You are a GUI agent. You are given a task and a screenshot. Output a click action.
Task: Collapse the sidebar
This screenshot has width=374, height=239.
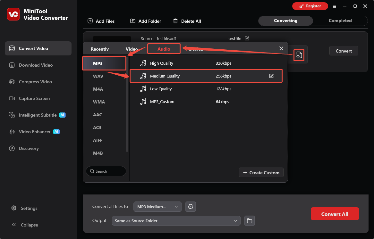(x=25, y=225)
